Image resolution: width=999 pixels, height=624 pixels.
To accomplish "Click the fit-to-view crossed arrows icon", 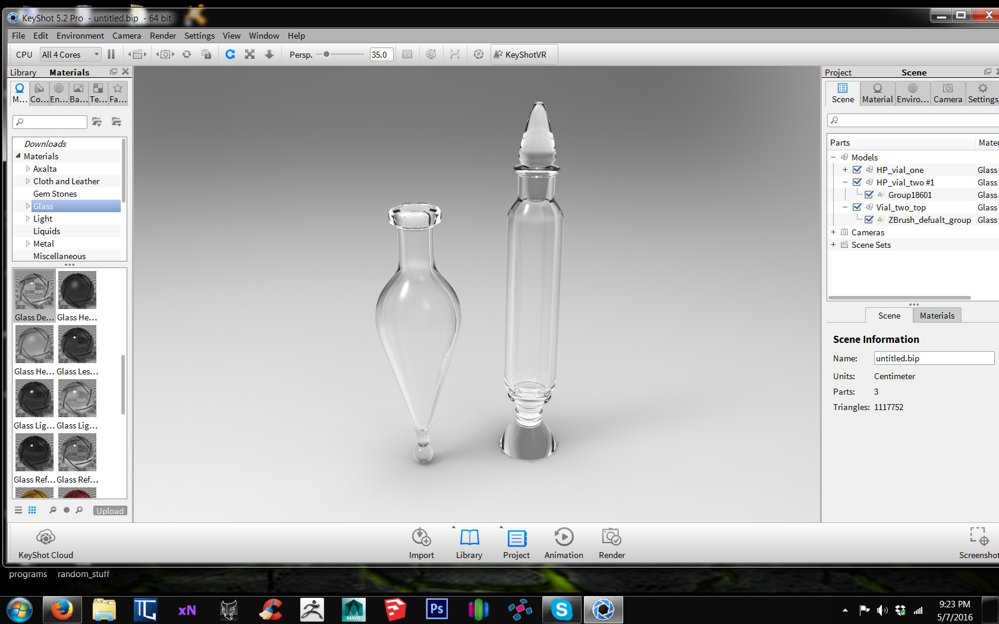I will tap(250, 54).
